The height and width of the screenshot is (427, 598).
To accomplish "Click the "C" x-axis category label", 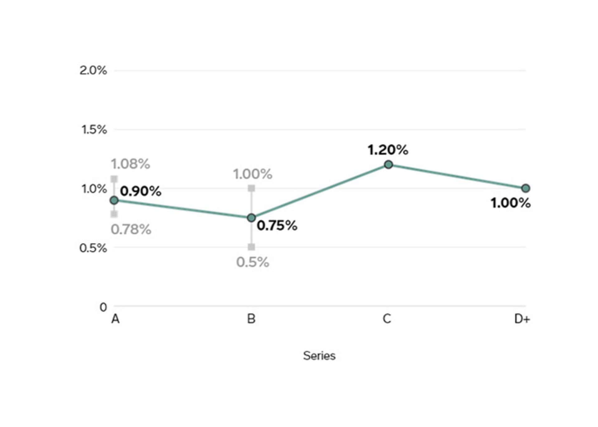I will (x=387, y=319).
